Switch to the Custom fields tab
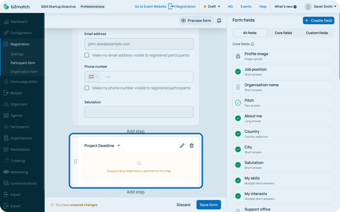Viewport: 340px width, 212px height. click(x=317, y=33)
